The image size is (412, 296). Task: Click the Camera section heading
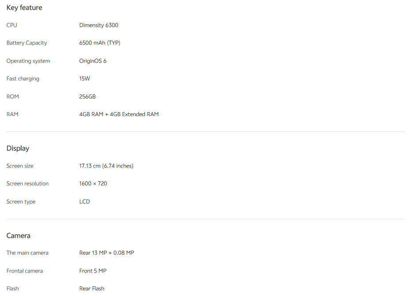pyautogui.click(x=18, y=236)
